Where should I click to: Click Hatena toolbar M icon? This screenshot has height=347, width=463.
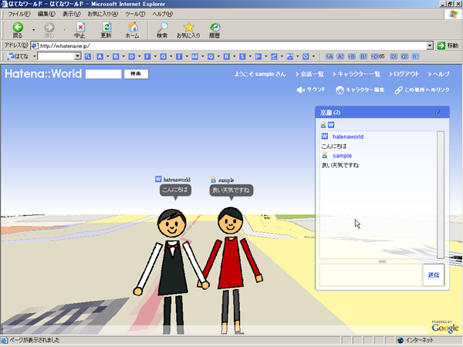click(195, 56)
